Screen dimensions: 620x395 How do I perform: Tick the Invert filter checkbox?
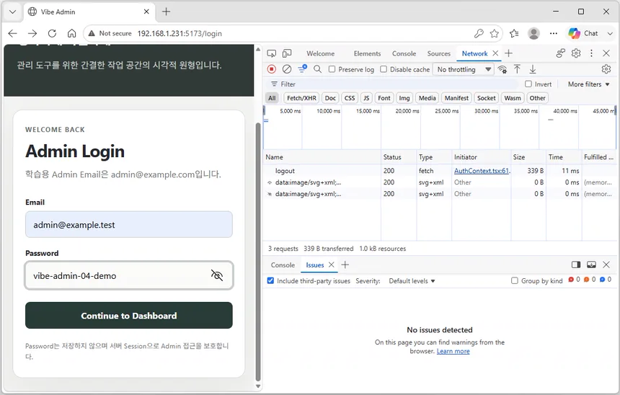528,84
